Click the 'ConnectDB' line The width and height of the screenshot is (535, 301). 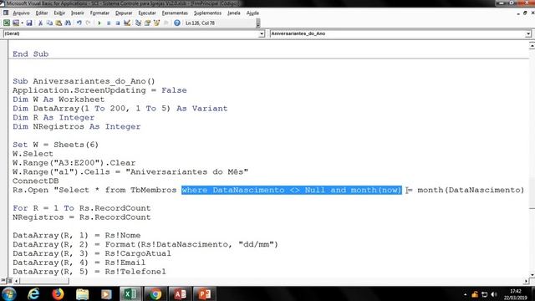coord(35,181)
